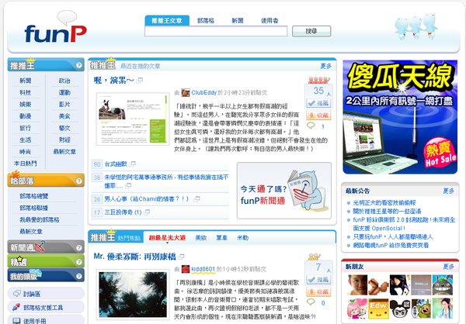This screenshot has width=466, height=324.
Task: Click Totoro avatar in 新朋友
Action: tap(443, 284)
